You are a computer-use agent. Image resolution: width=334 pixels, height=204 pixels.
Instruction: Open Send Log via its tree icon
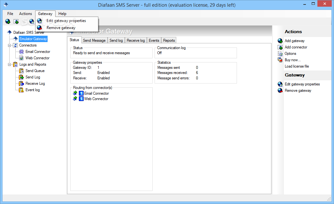[x=21, y=77]
